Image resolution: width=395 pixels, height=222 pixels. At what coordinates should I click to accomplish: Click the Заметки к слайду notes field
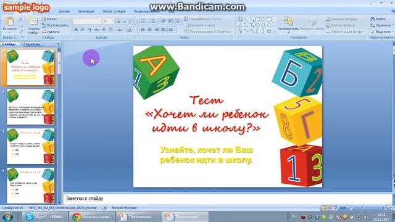[x=228, y=199]
